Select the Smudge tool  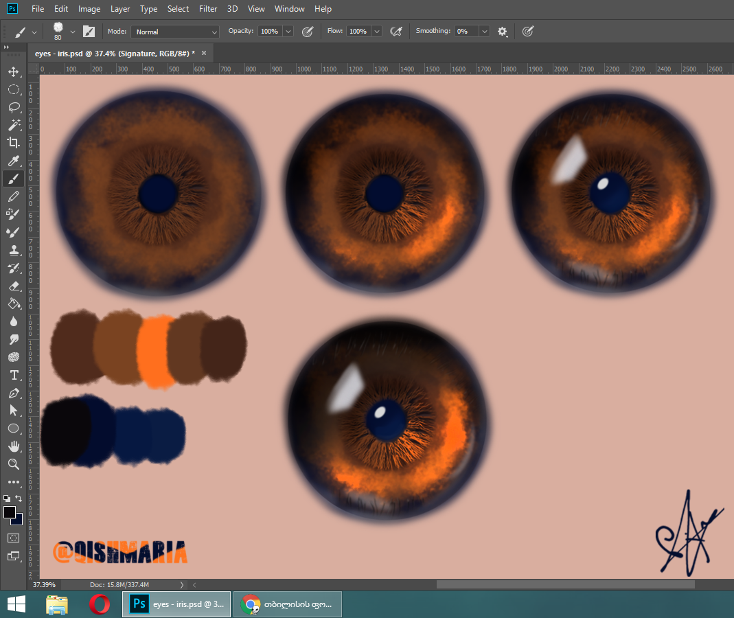coord(14,339)
